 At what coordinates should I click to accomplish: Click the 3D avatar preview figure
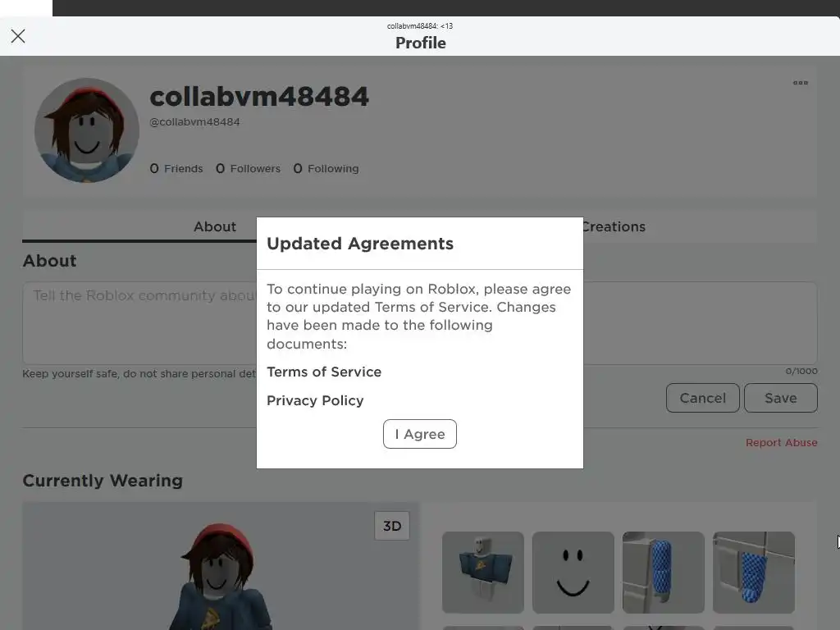[x=220, y=577]
